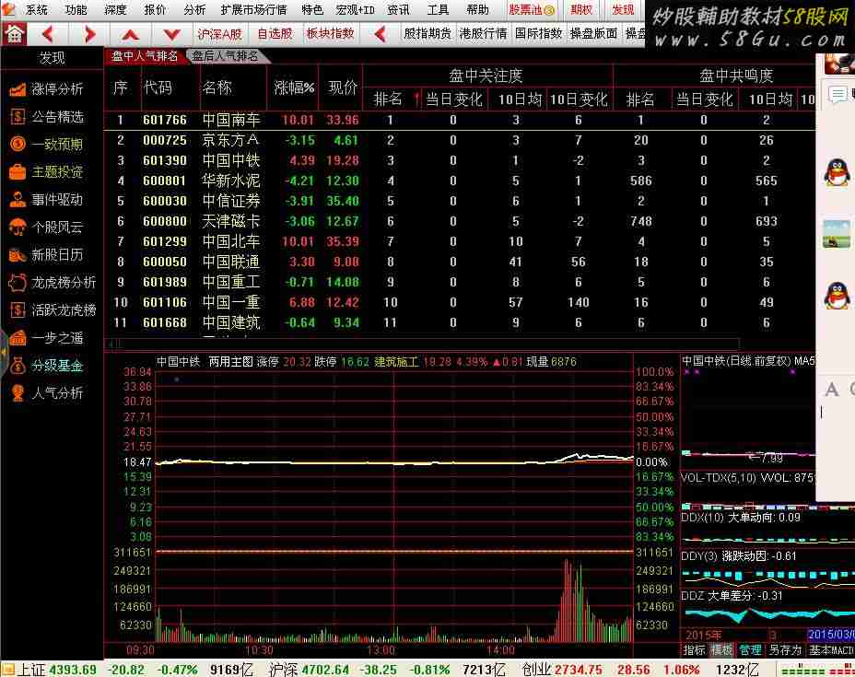Open the 人气分析 sidebar icon
855x677 pixels.
click(18, 393)
